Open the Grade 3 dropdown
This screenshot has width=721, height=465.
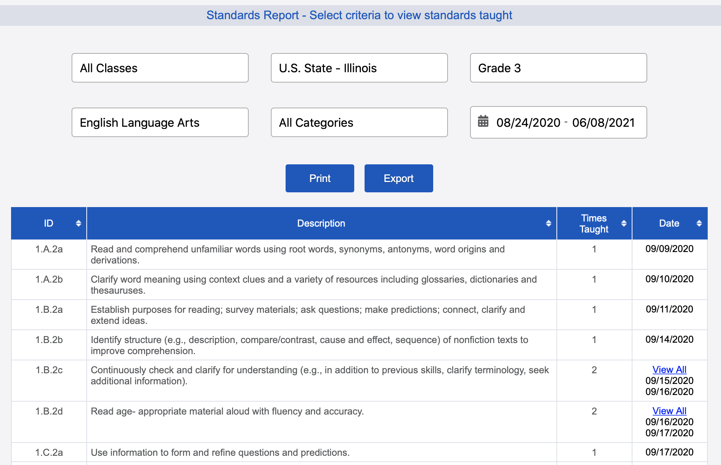click(x=558, y=68)
